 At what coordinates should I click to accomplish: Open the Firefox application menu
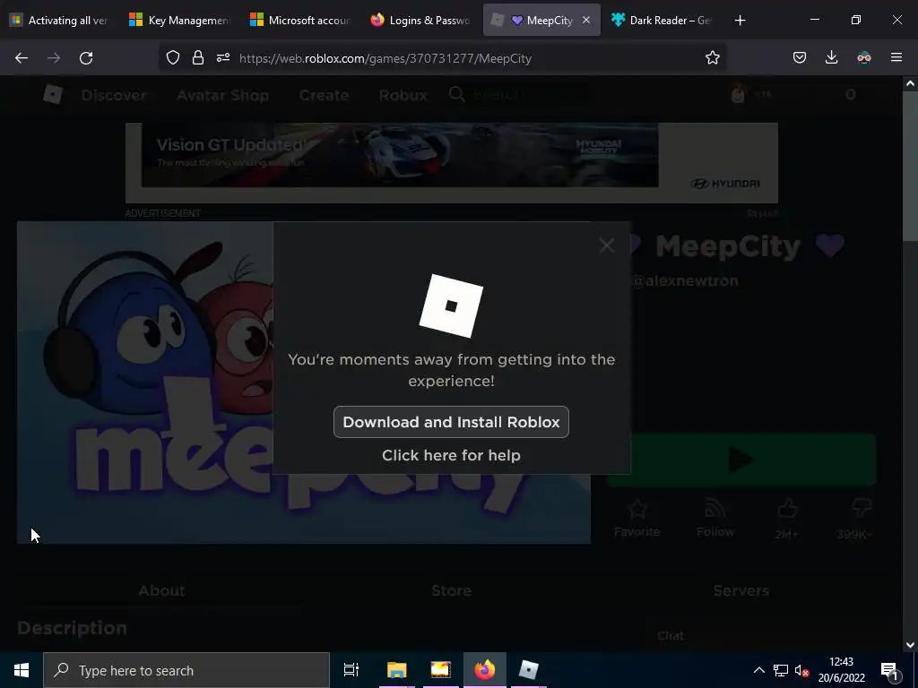coord(896,58)
